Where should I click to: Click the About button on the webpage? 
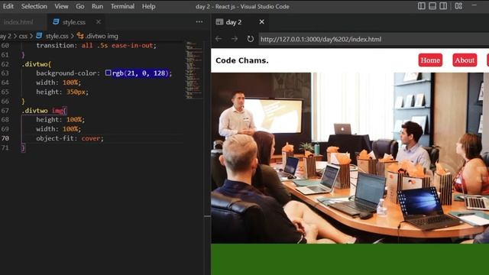pos(465,60)
